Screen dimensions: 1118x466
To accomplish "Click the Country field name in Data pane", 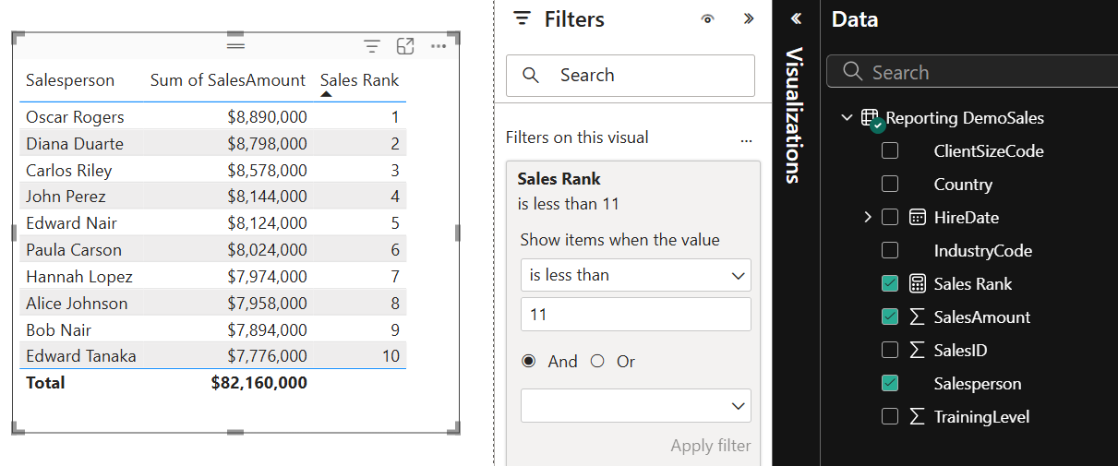I will tap(963, 185).
